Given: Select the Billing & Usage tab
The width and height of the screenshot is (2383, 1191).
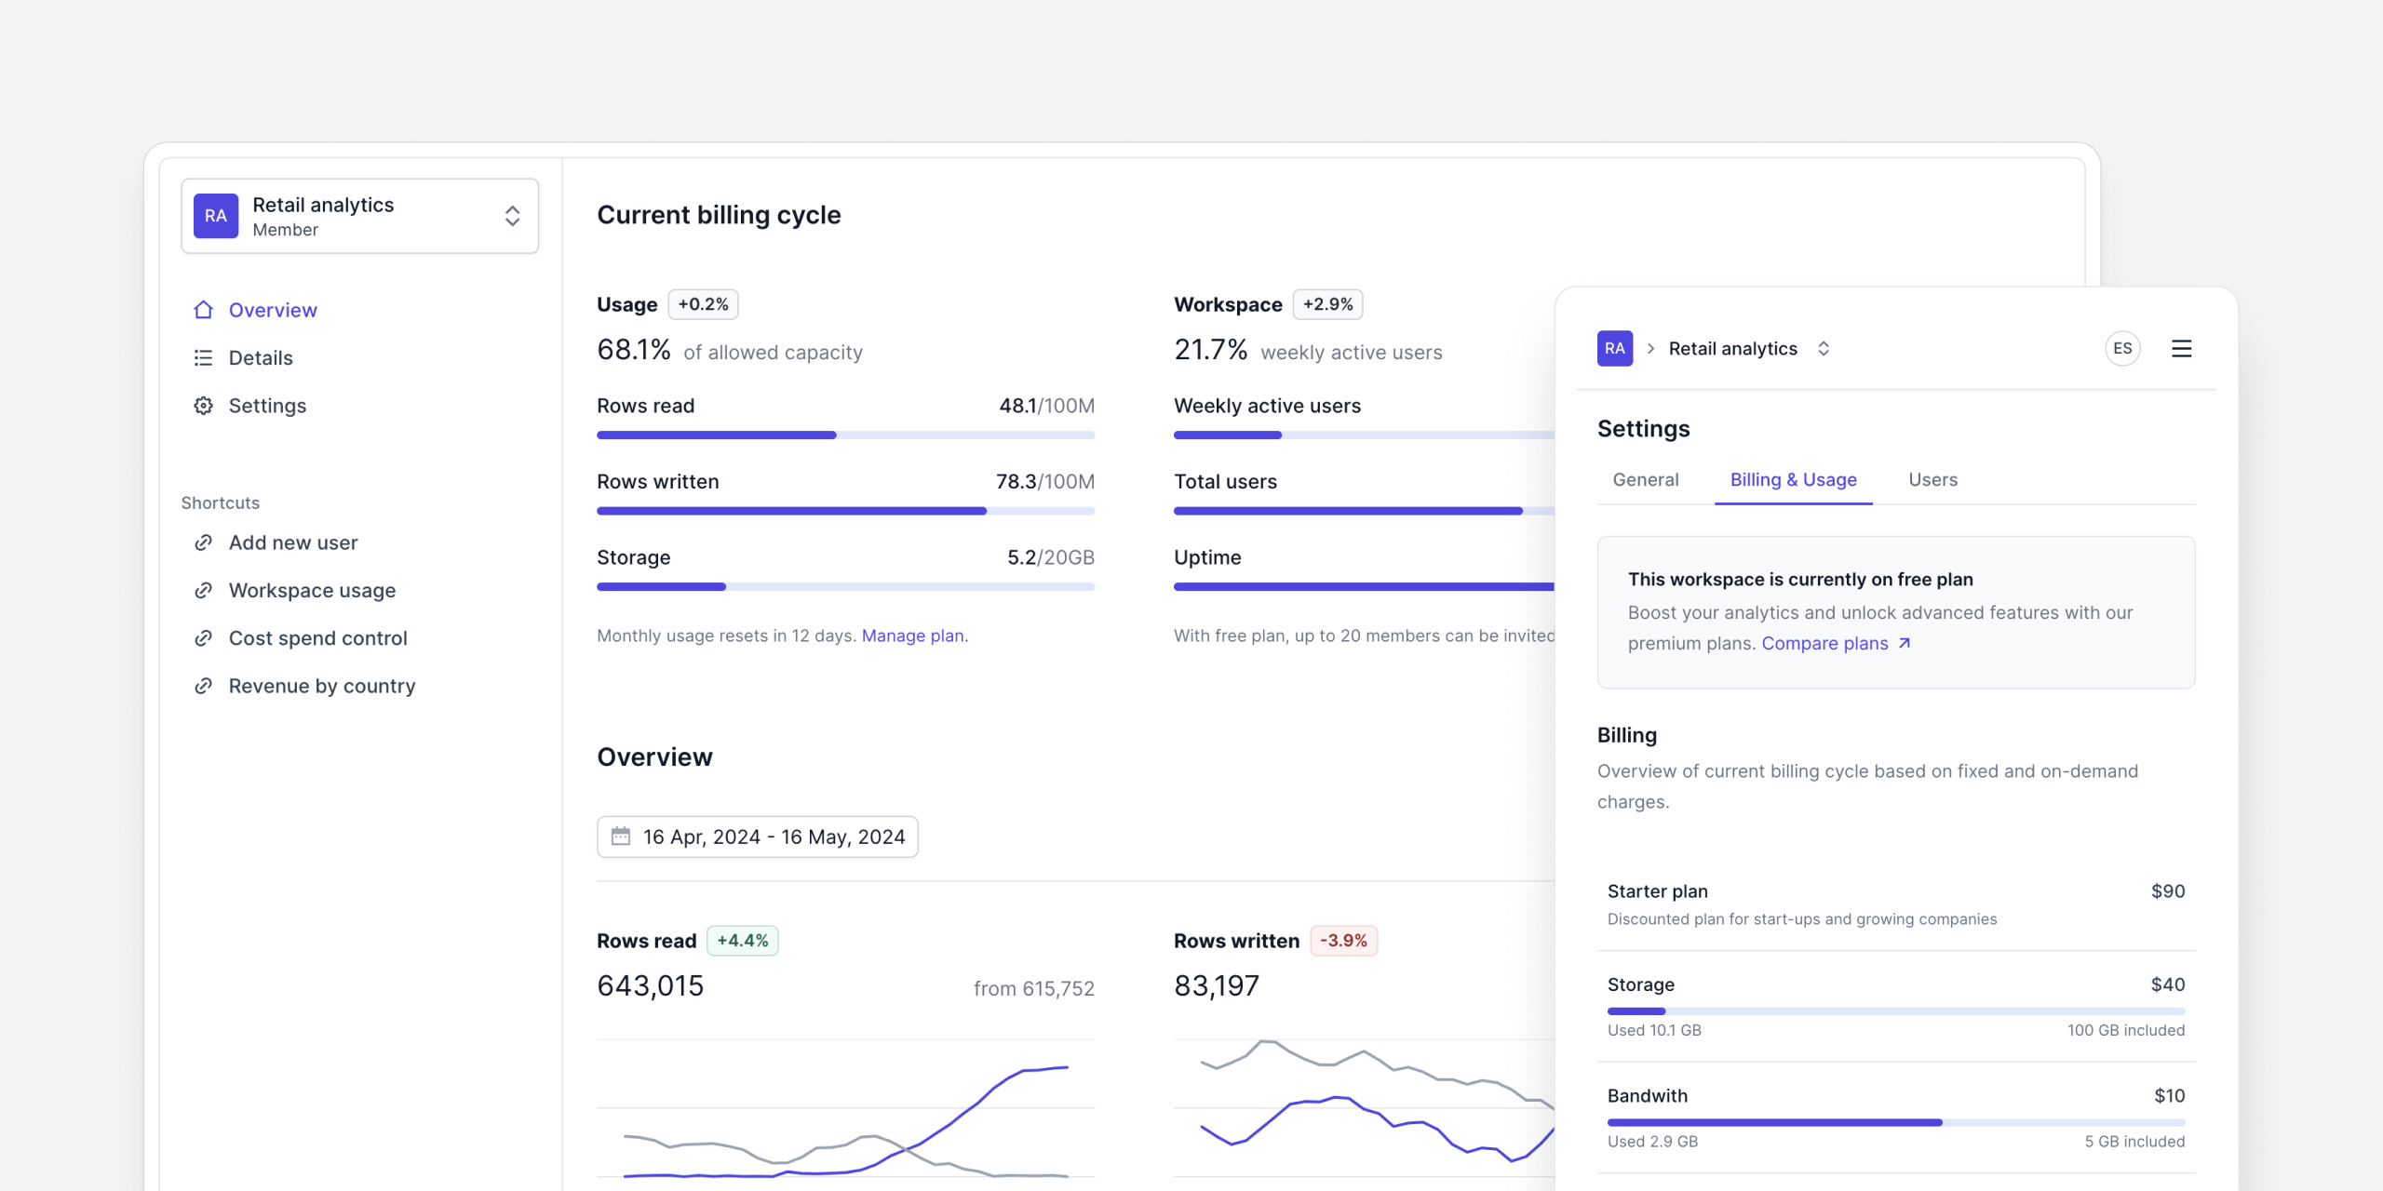Looking at the screenshot, I should tap(1793, 480).
